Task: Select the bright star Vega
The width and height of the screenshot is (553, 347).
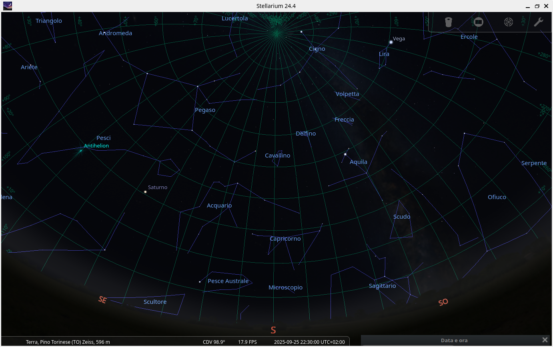Action: [390, 42]
